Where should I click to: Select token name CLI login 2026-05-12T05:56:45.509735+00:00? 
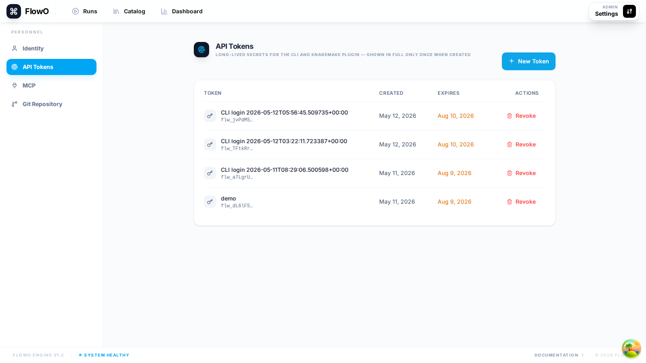[x=284, y=113]
